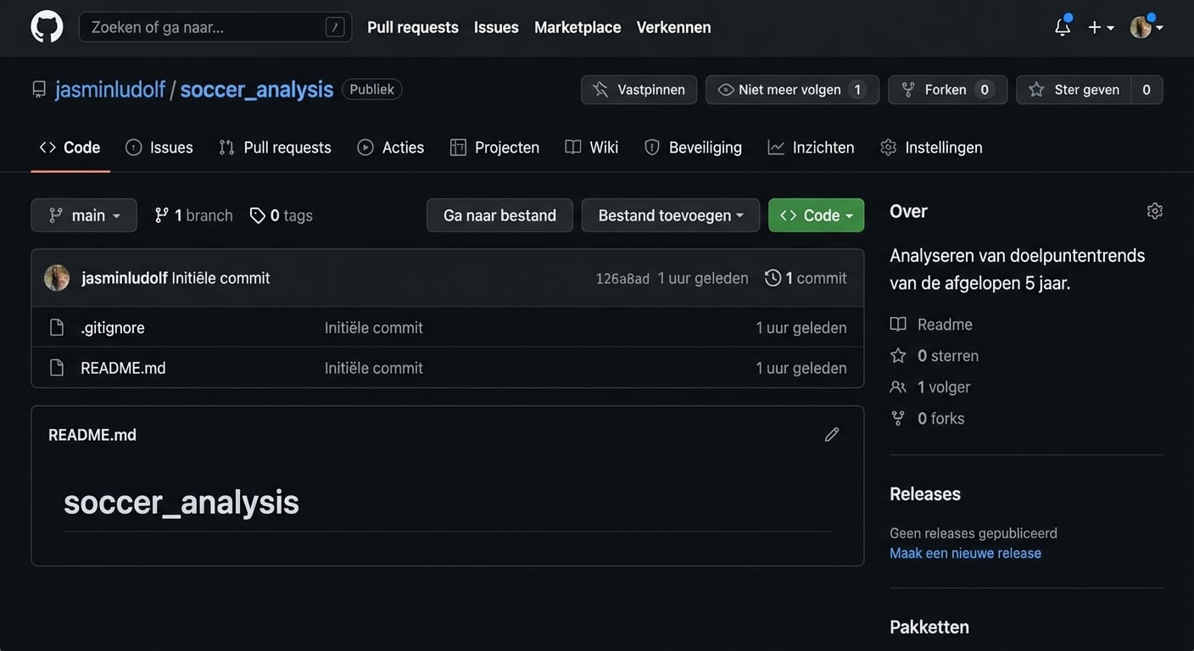Open the notifications bell

(1062, 27)
